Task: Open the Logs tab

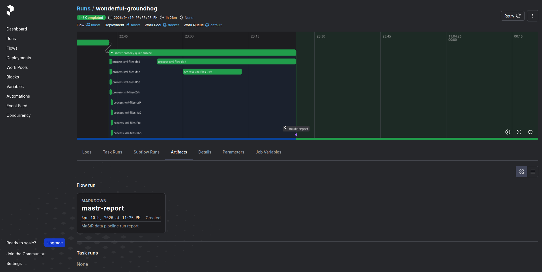Action: (x=87, y=152)
